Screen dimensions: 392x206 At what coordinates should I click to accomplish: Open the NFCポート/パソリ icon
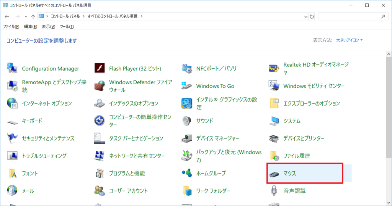pyautogui.click(x=186, y=68)
